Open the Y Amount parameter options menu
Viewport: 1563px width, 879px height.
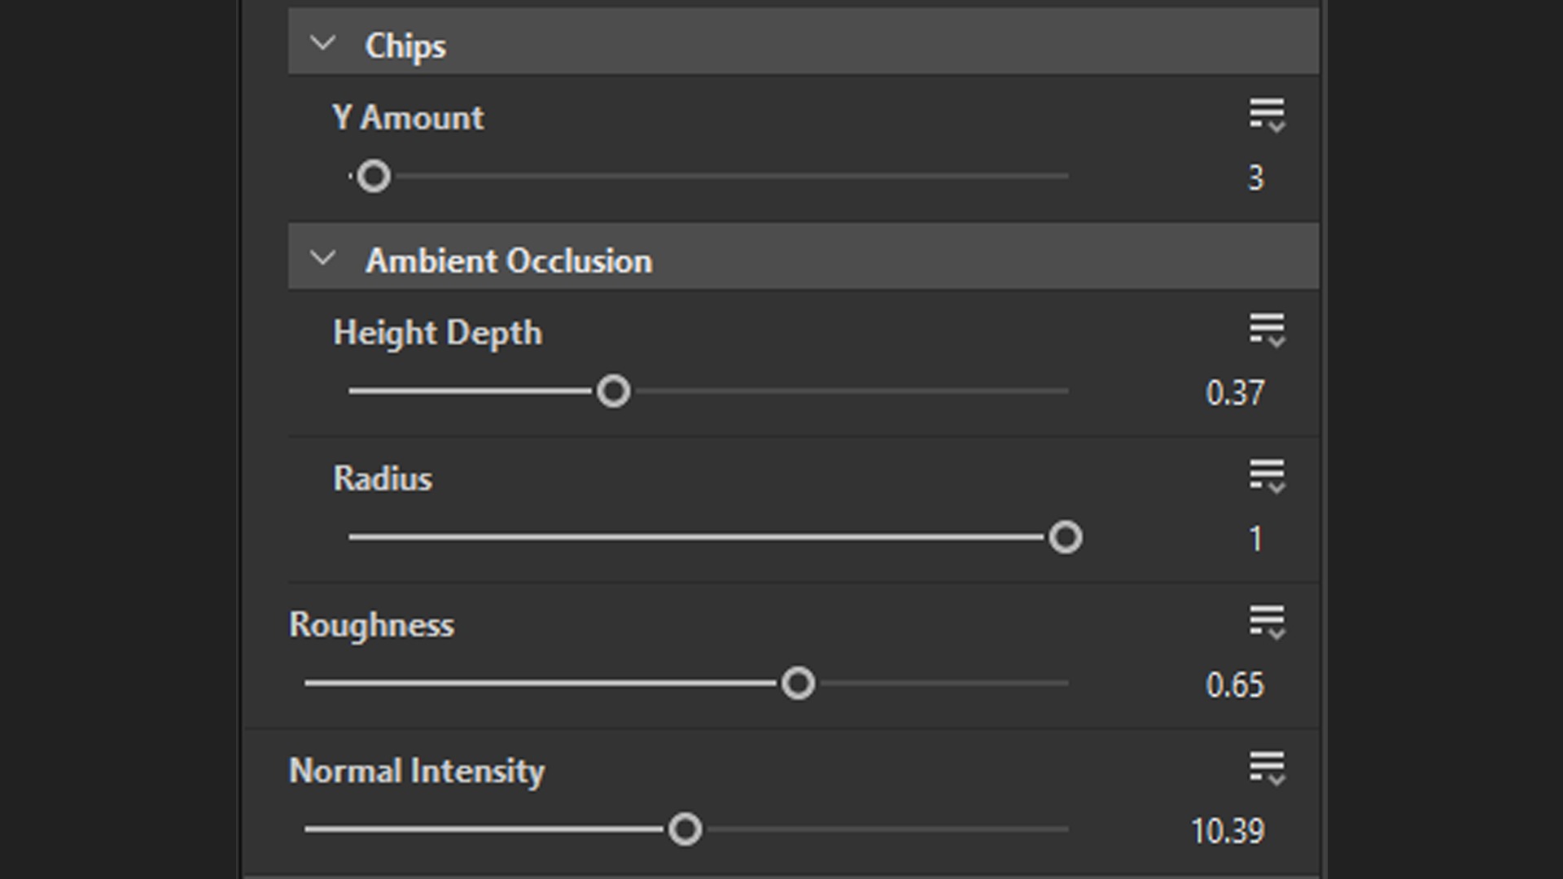coord(1267,115)
